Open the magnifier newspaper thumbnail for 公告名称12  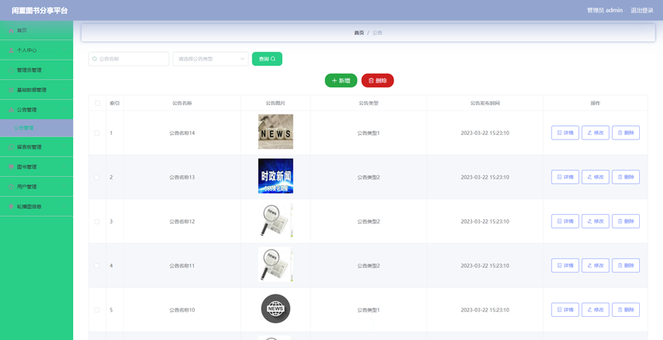click(x=276, y=220)
